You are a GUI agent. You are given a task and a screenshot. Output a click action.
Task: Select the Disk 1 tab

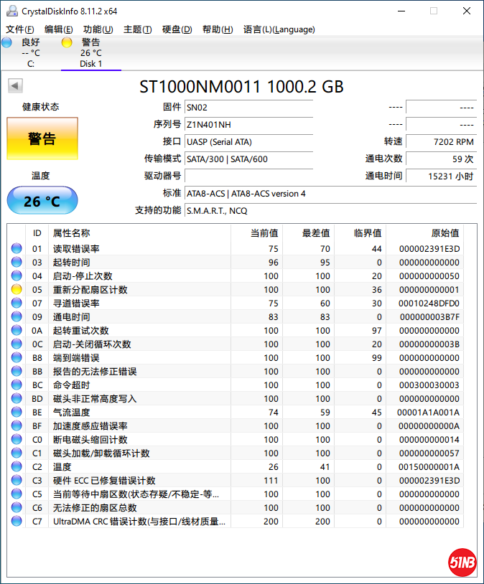click(x=90, y=63)
